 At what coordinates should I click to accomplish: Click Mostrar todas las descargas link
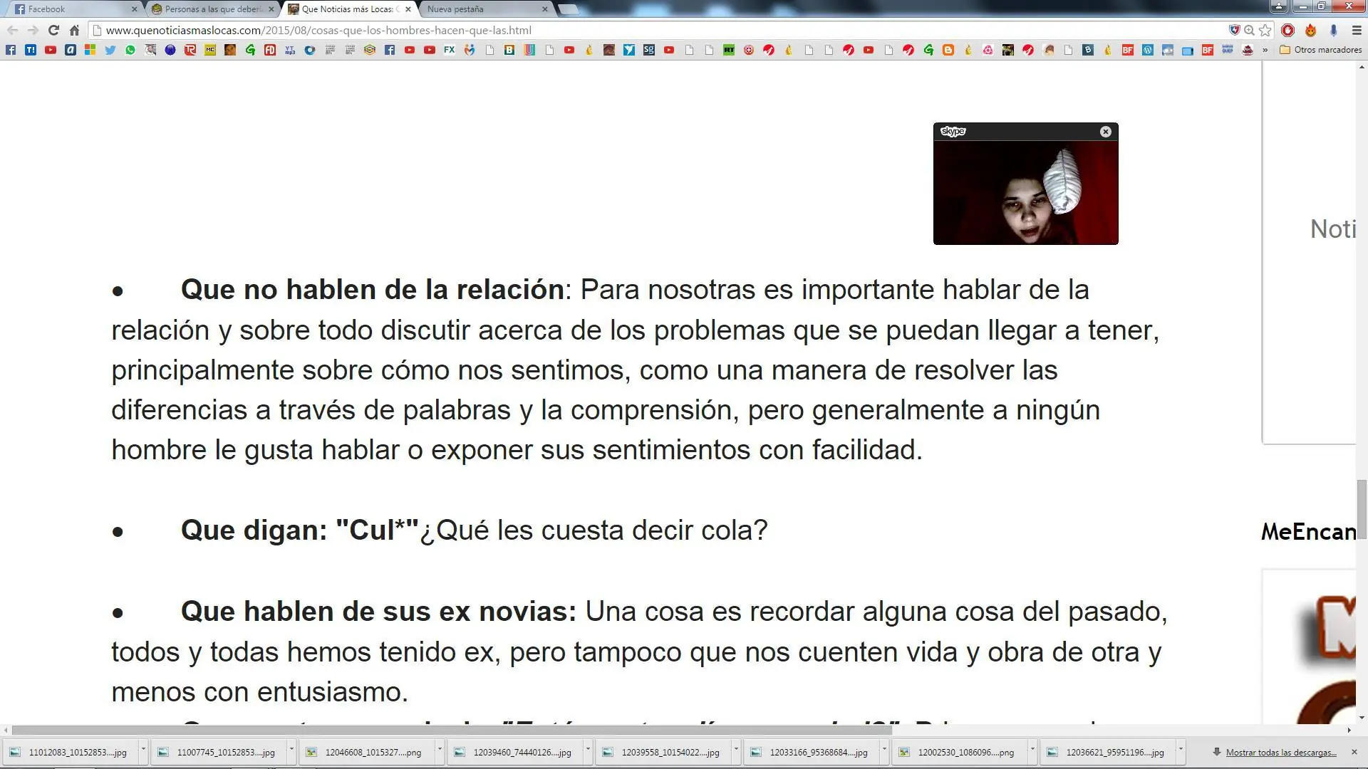click(x=1280, y=753)
